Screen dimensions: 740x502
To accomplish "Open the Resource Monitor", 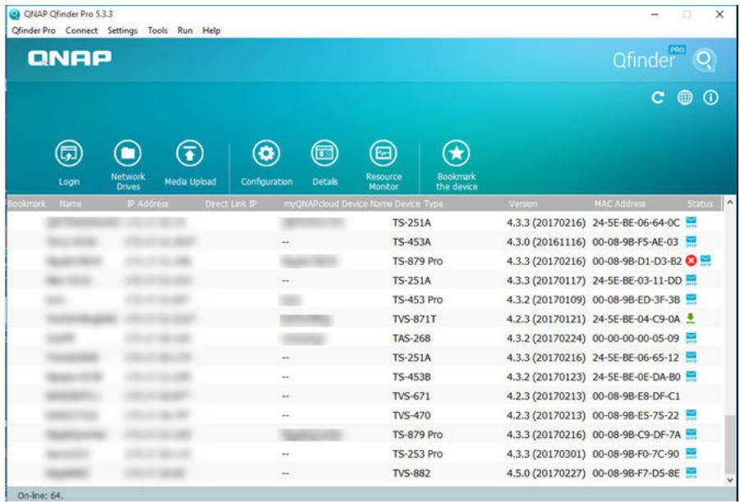I will point(384,153).
